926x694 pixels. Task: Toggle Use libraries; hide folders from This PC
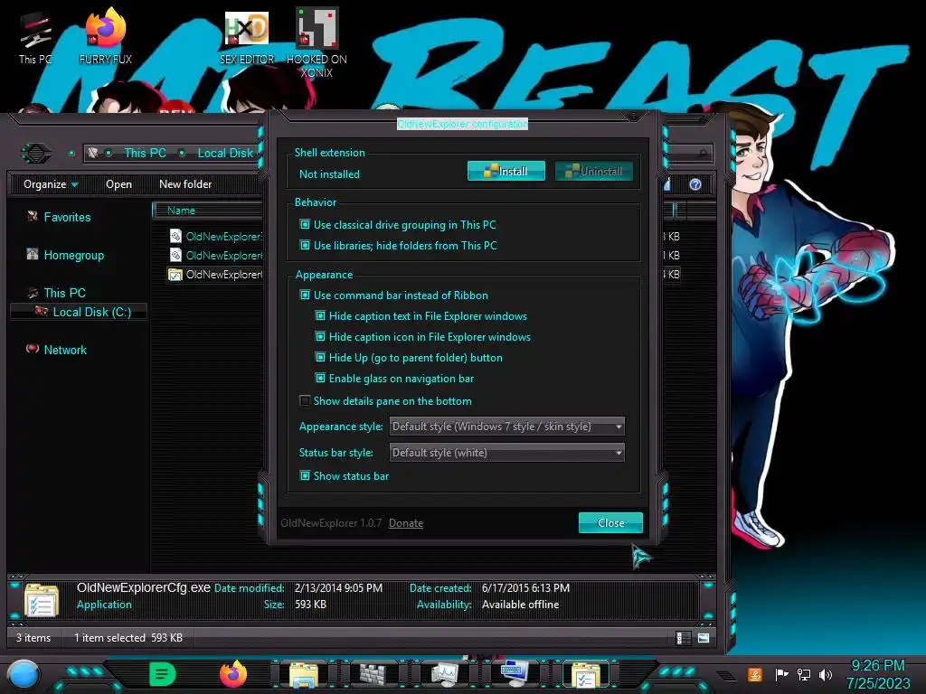[305, 246]
